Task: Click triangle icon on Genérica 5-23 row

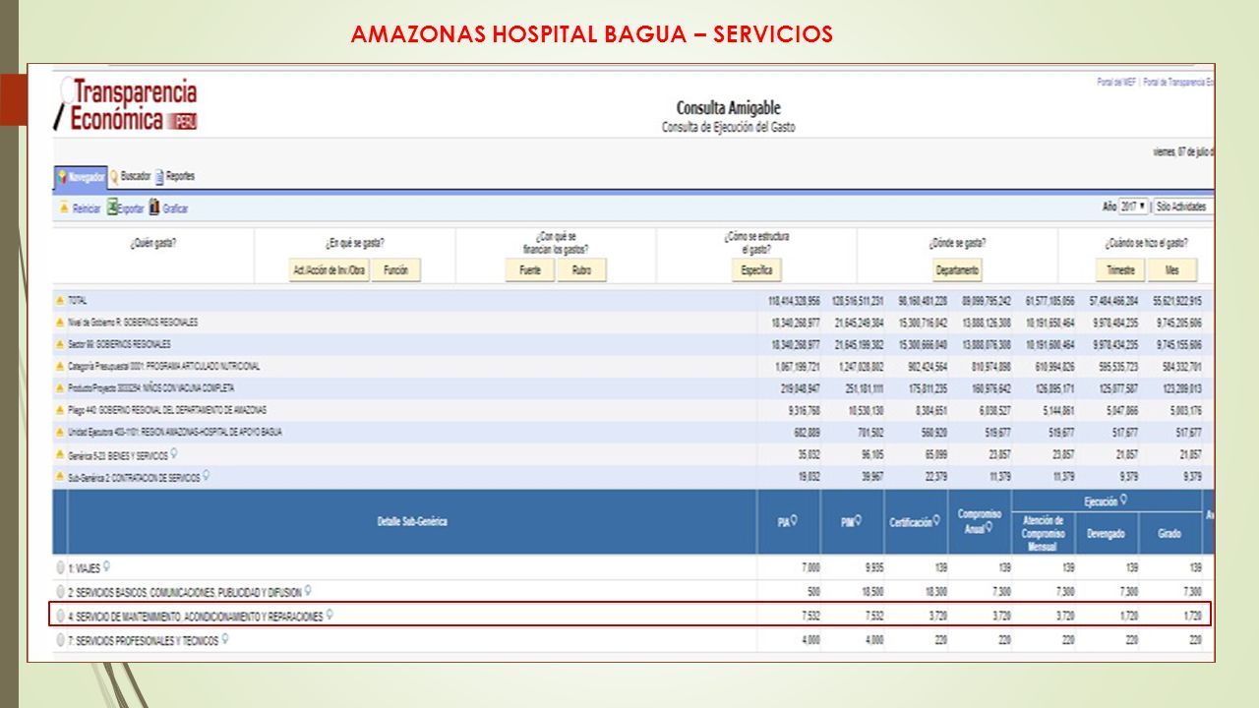Action: (60, 455)
